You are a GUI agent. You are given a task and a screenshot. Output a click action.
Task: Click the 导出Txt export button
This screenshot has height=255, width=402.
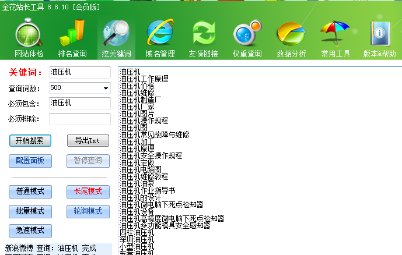pyautogui.click(x=88, y=141)
